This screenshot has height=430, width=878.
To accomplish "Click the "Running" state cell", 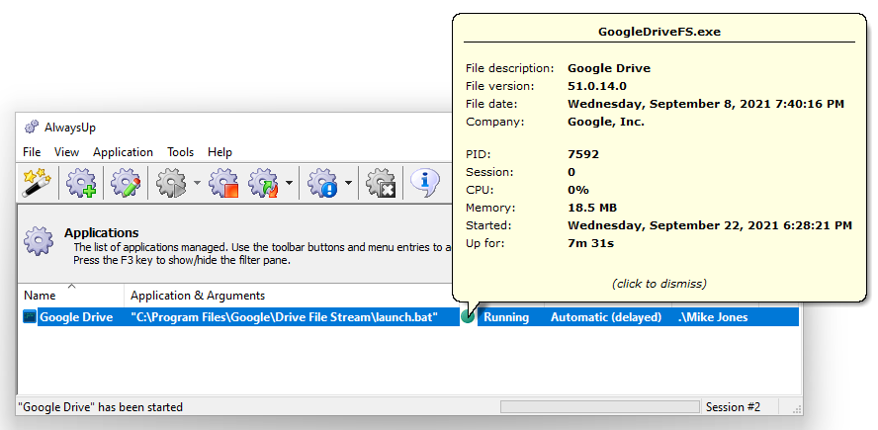I will pyautogui.click(x=506, y=317).
